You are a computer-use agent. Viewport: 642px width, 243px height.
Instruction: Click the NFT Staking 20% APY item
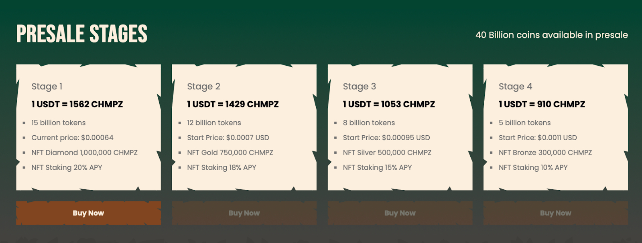67,167
